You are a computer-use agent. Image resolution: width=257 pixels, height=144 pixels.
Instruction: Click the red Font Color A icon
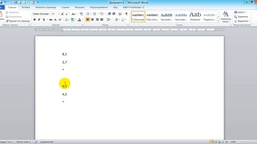click(80, 20)
